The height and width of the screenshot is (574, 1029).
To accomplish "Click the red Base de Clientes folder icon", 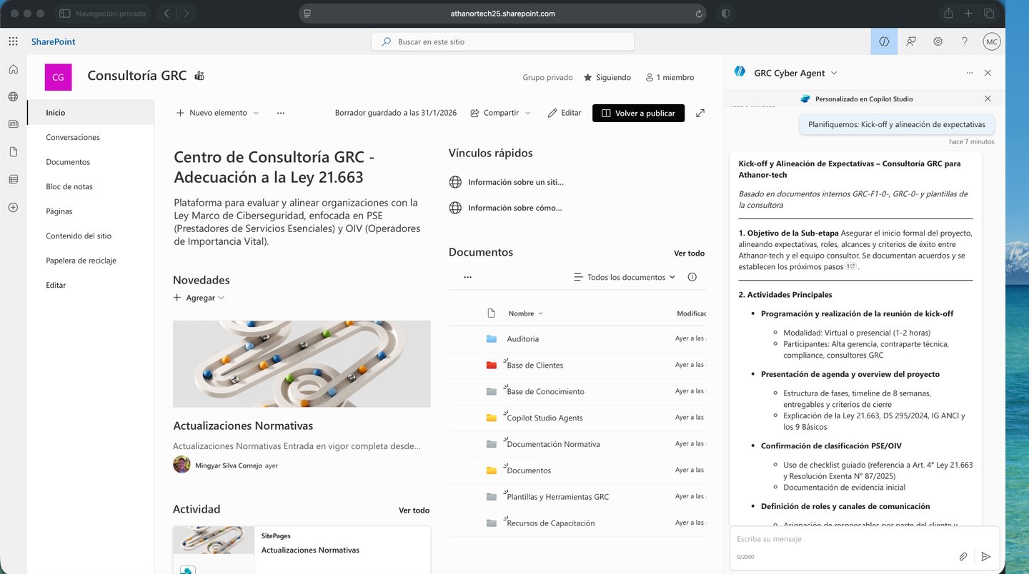I will (x=491, y=365).
